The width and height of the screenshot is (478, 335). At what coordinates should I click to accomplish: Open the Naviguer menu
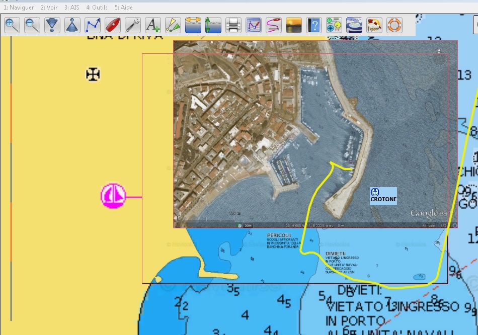point(19,8)
